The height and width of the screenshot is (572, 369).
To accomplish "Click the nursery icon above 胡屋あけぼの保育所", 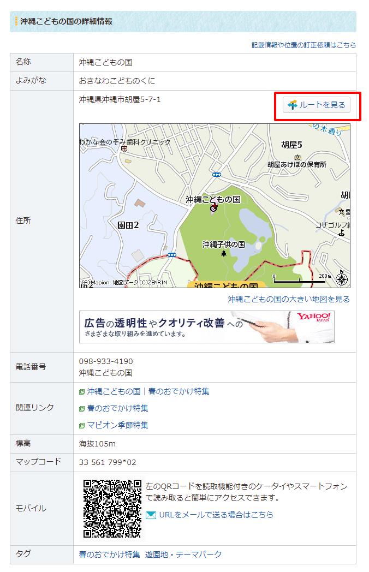I will coord(297,158).
